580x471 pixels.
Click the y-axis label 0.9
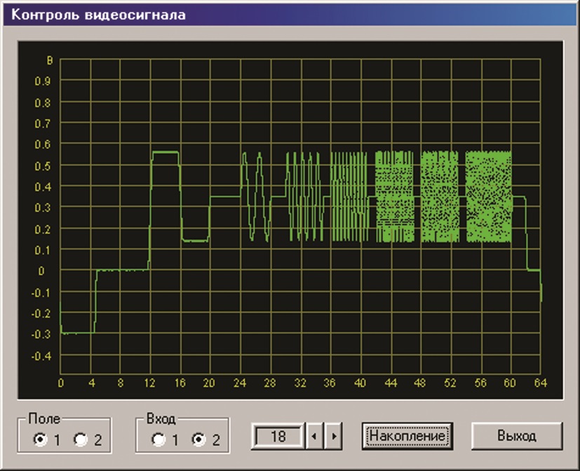coord(43,81)
